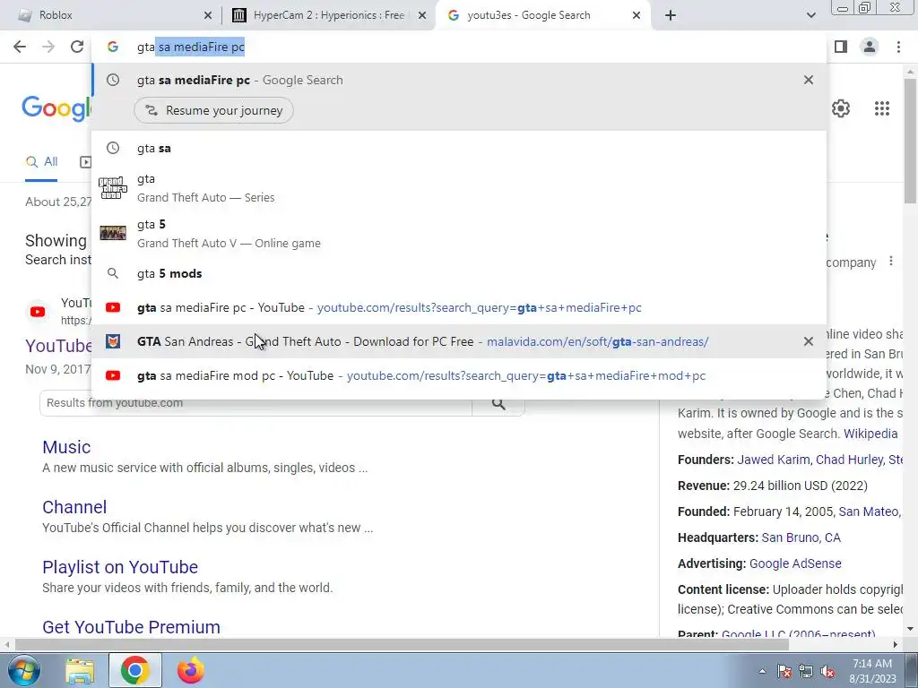This screenshot has height=688, width=918.
Task: Open the taskbar clock 7:14 AM
Action: coord(872,671)
